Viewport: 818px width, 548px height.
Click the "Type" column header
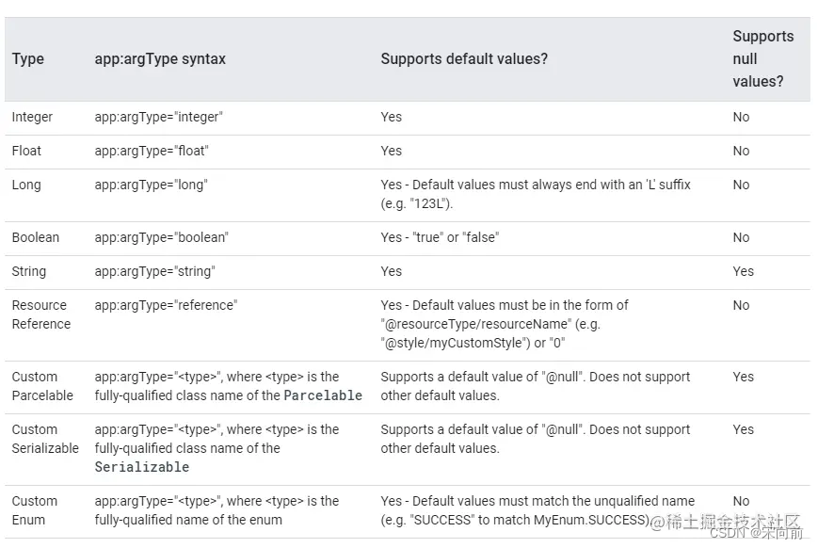pyautogui.click(x=27, y=59)
